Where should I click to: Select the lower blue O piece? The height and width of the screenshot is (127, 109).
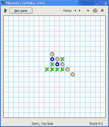[x=57, y=64]
